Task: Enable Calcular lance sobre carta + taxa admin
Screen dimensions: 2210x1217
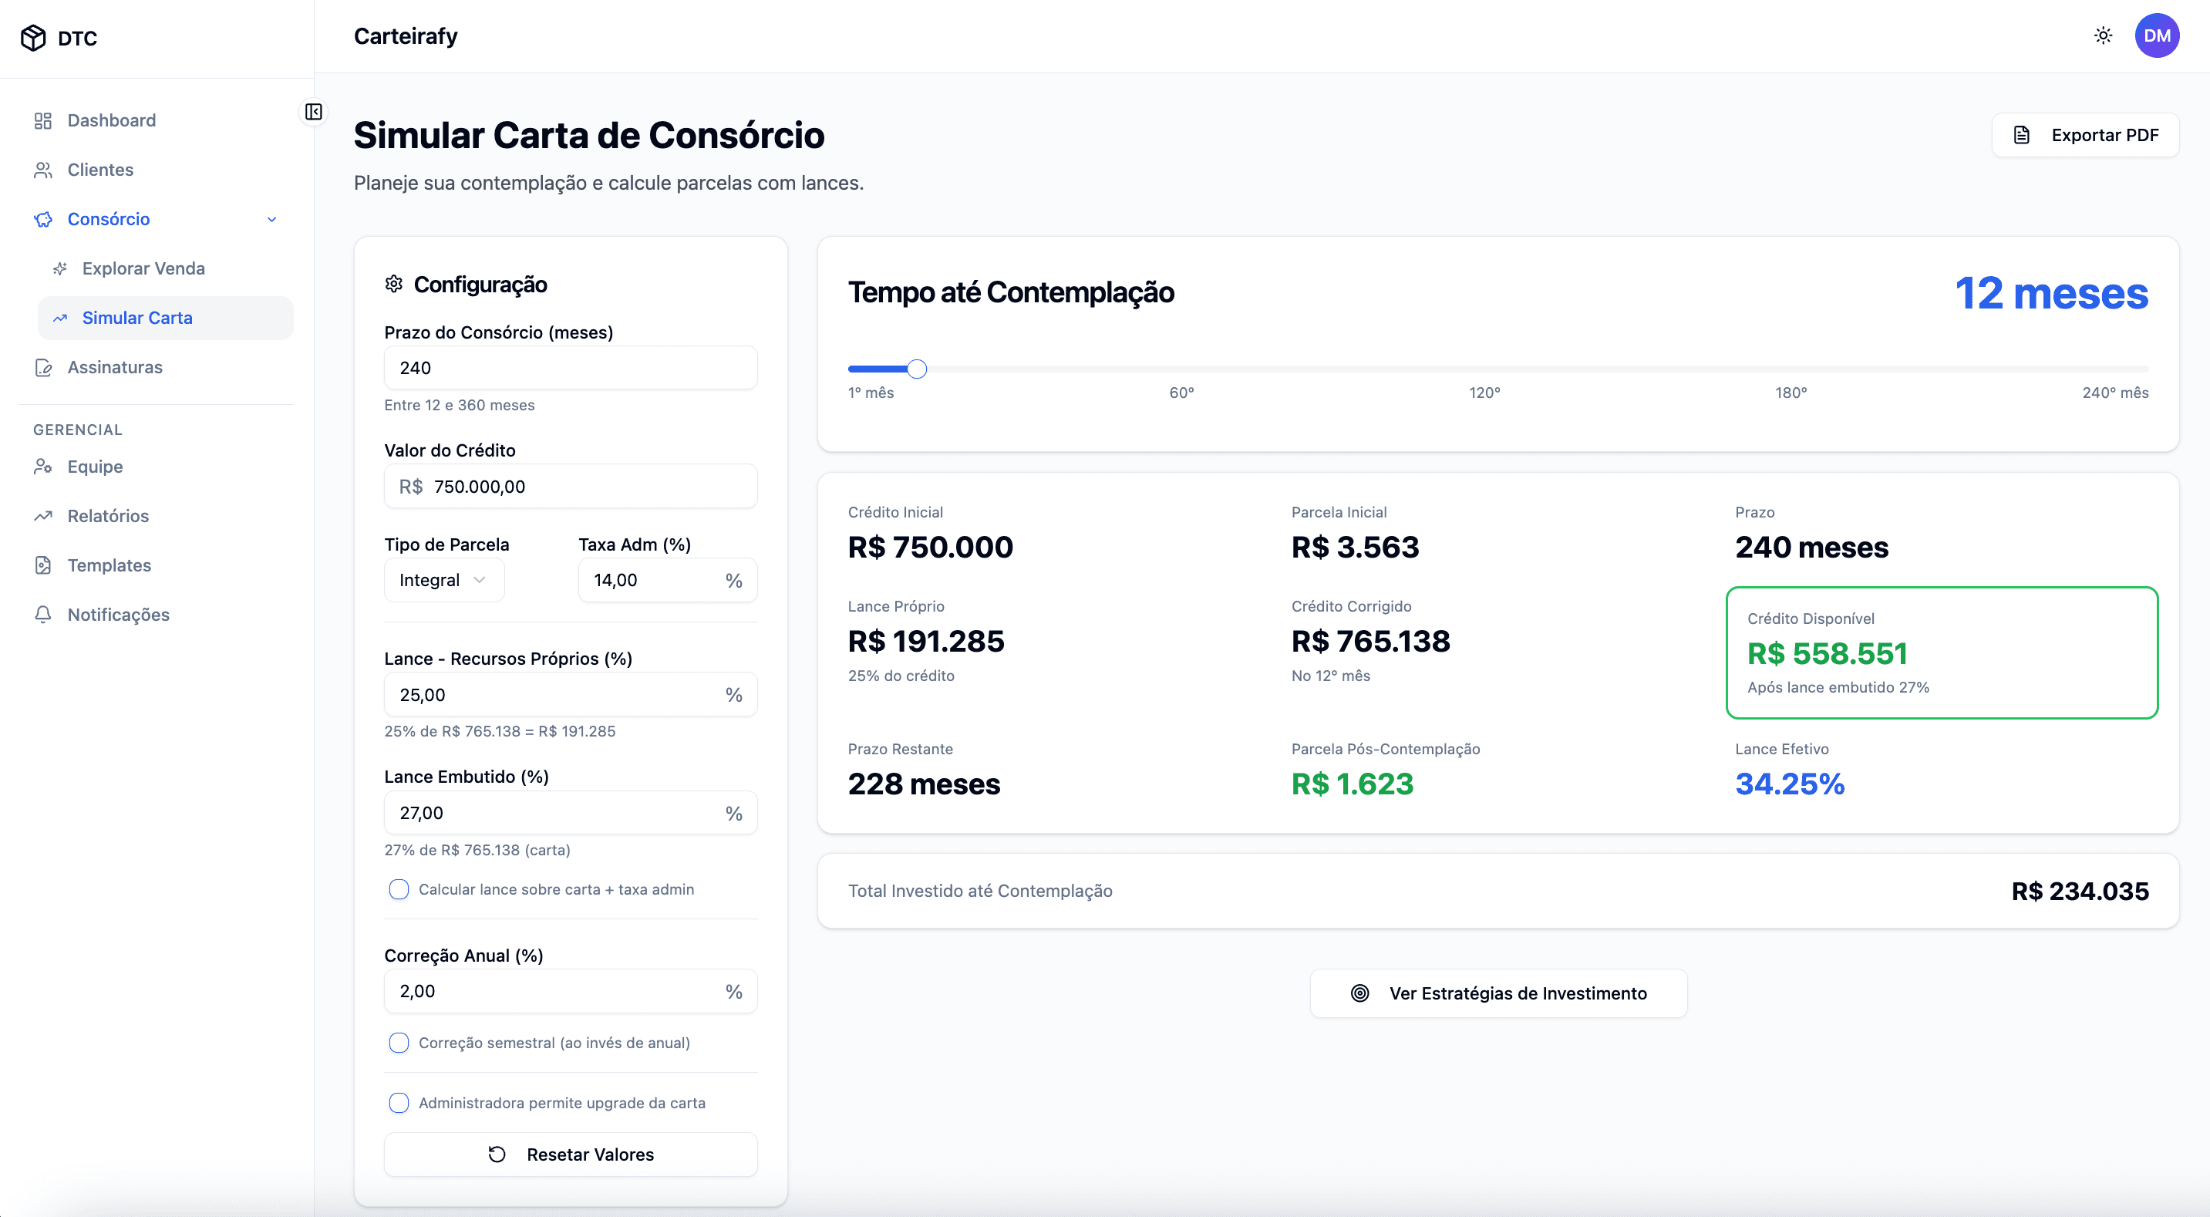Action: (x=398, y=889)
